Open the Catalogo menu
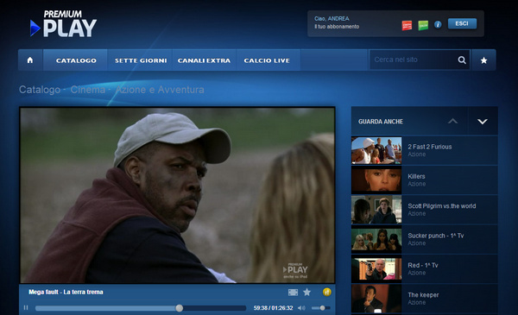This screenshot has width=518, height=315. (x=76, y=60)
